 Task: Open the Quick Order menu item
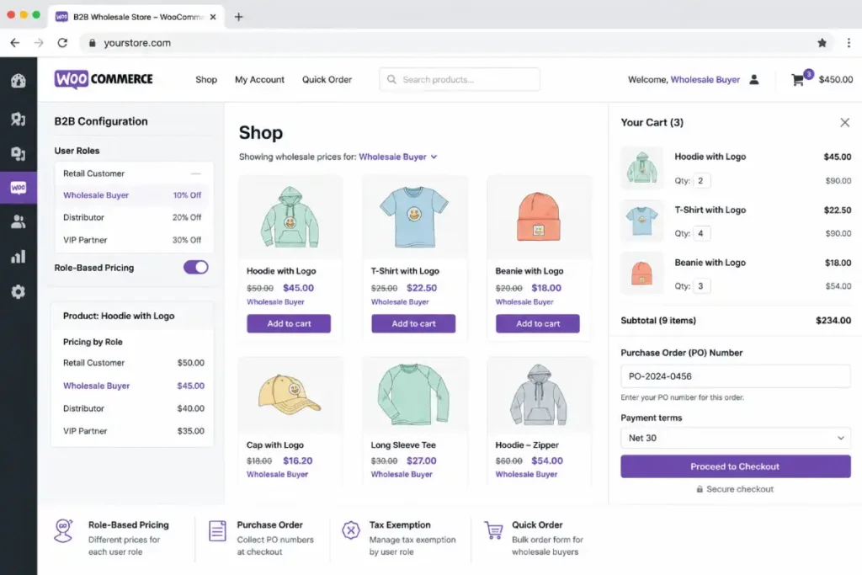[x=327, y=80]
